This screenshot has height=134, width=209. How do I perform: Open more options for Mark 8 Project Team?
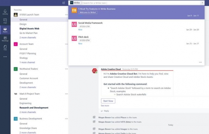(67, 94)
